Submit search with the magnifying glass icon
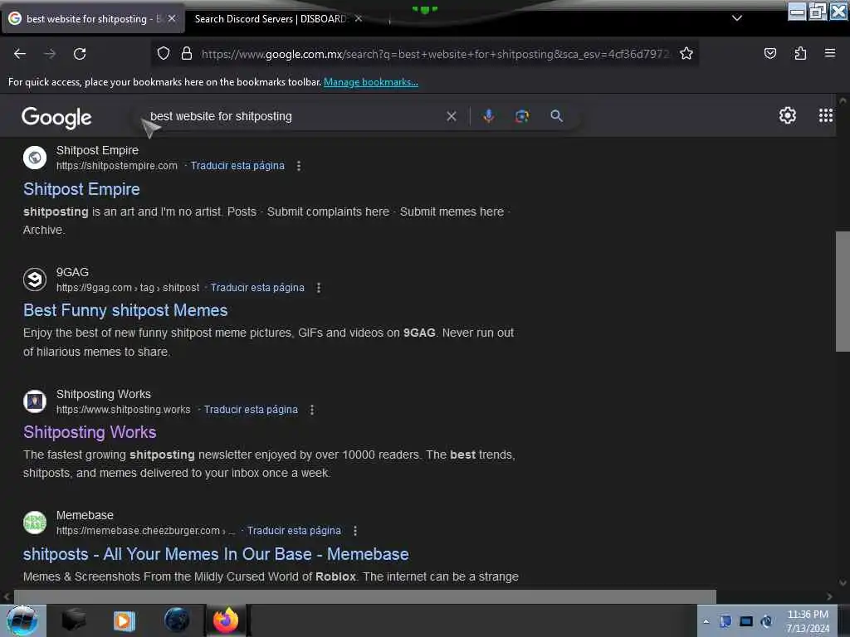 coord(556,116)
